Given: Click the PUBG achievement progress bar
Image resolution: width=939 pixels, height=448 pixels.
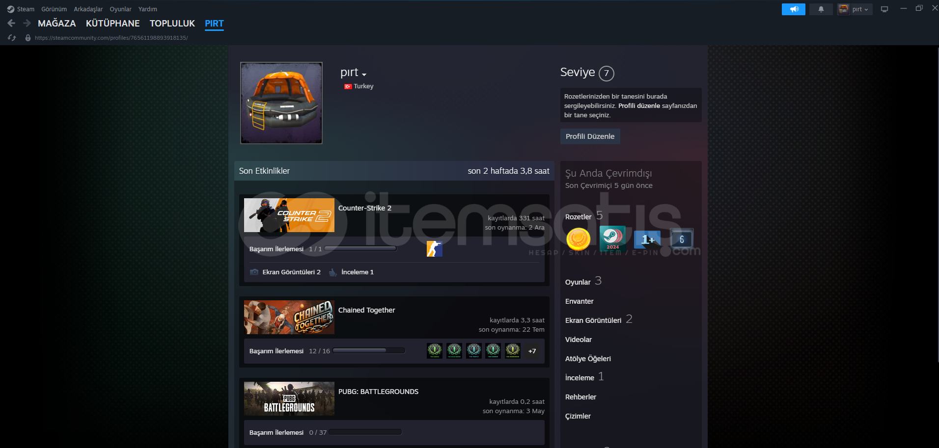Looking at the screenshot, I should tap(365, 432).
